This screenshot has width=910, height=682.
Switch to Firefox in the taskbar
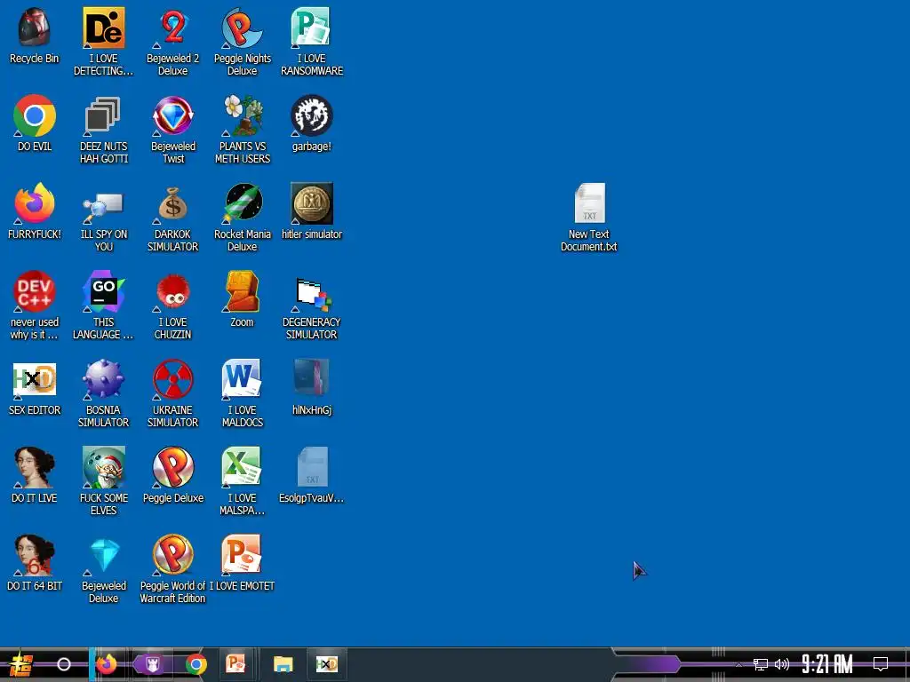pyautogui.click(x=107, y=664)
